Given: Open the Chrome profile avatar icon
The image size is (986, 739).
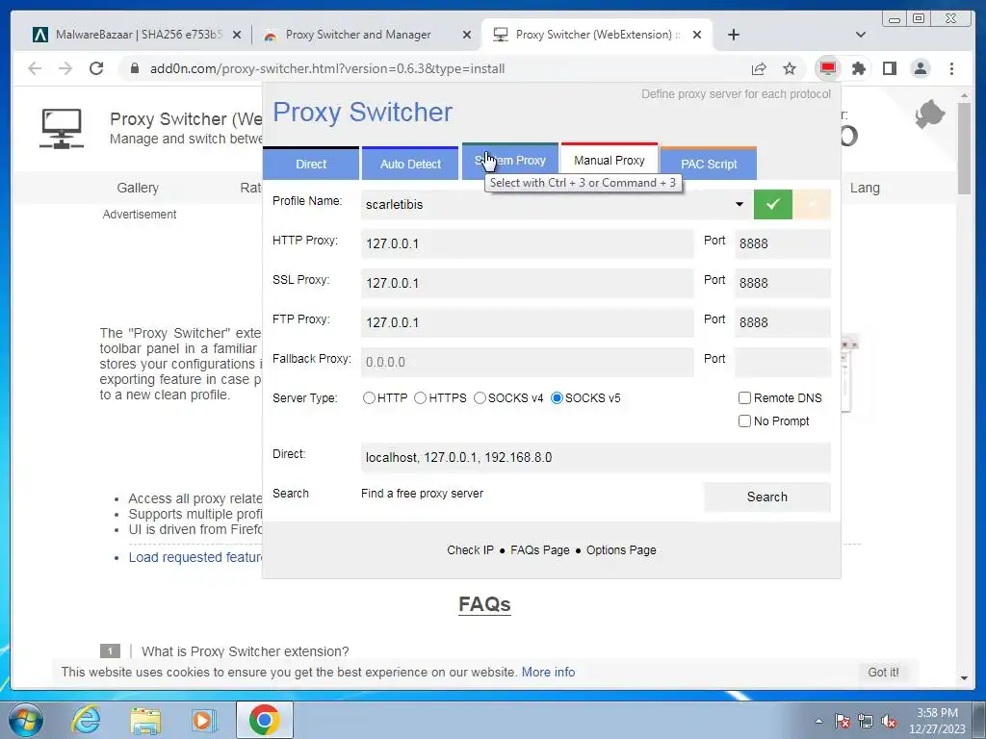Looking at the screenshot, I should (x=920, y=68).
